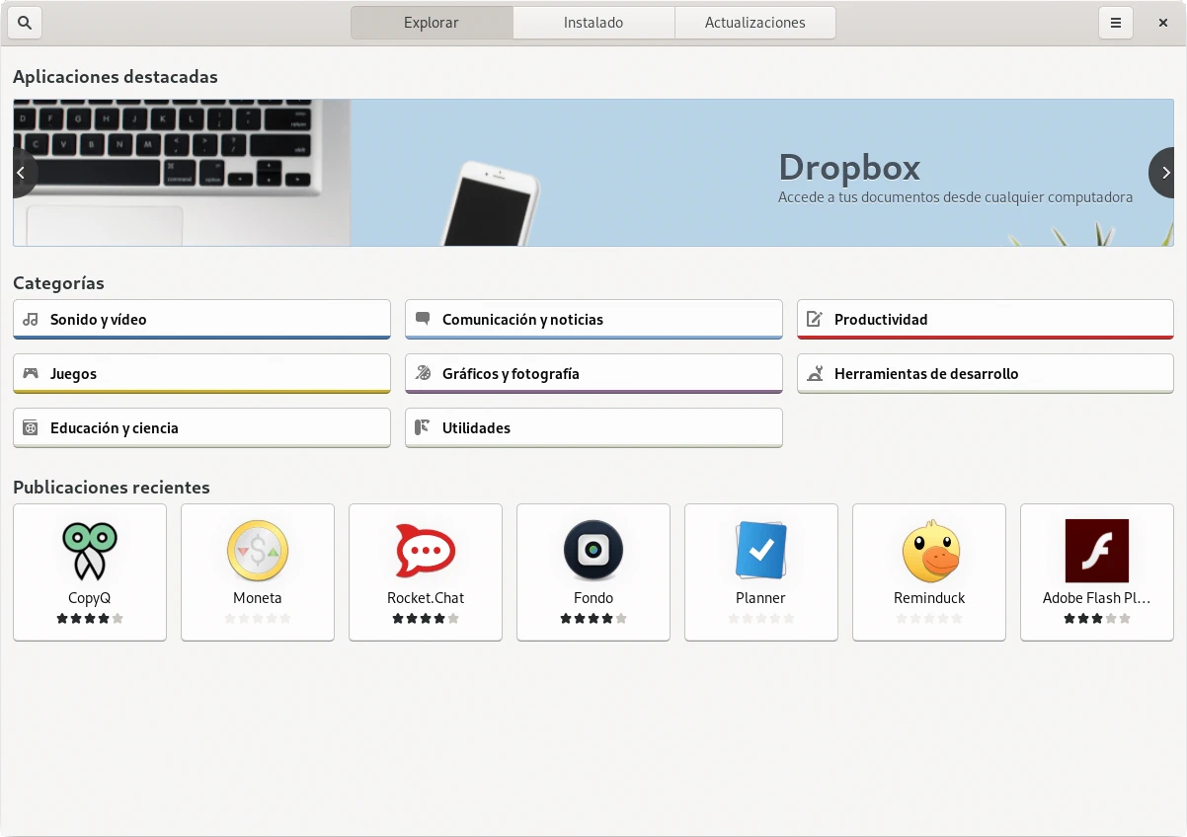Open the Reminduck duck icon
This screenshot has height=837, width=1187.
tap(929, 551)
